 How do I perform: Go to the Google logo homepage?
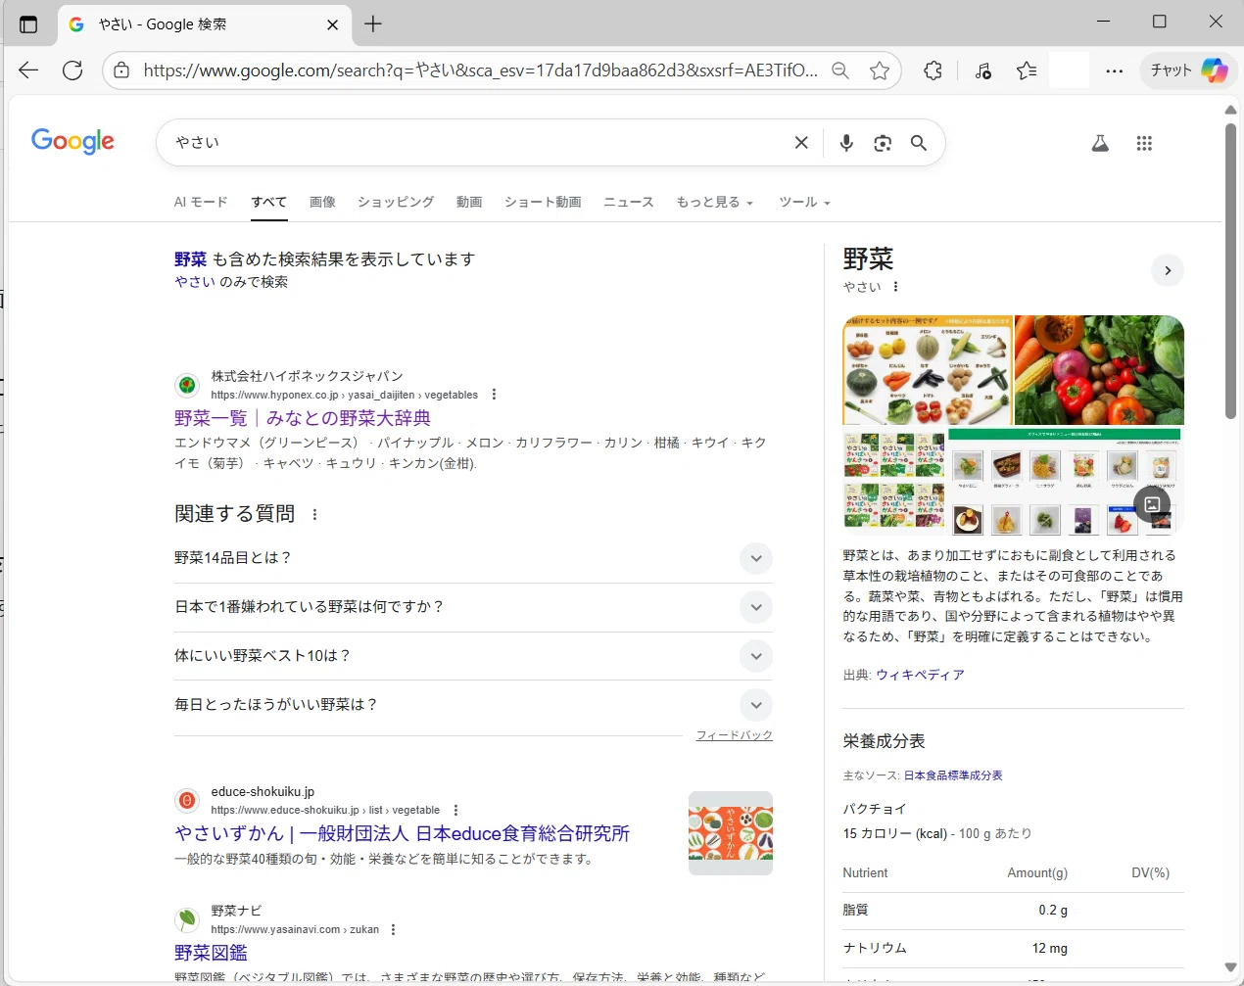(x=72, y=142)
